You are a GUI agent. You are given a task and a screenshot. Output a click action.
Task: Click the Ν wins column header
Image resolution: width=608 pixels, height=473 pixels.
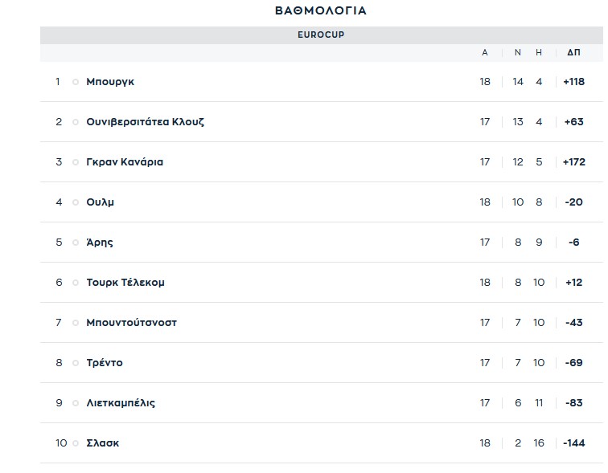(518, 53)
